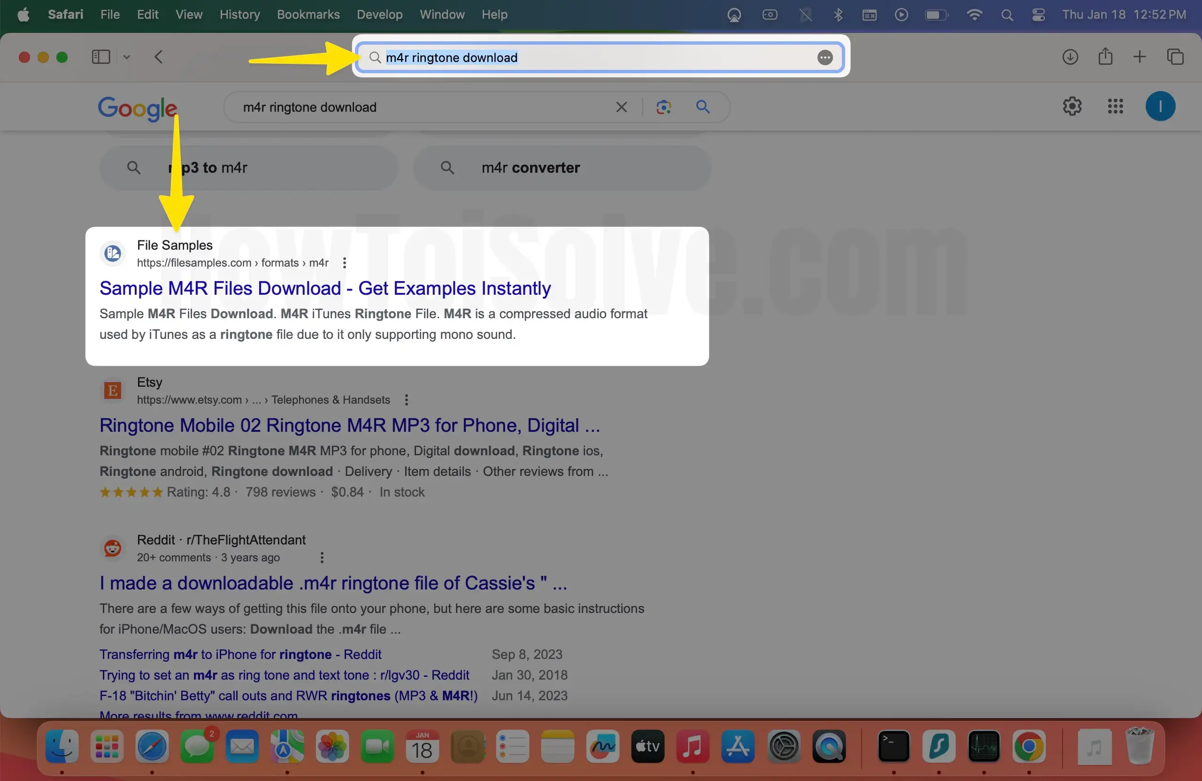1202x781 pixels.
Task: Click the Google logo
Action: 138,108
